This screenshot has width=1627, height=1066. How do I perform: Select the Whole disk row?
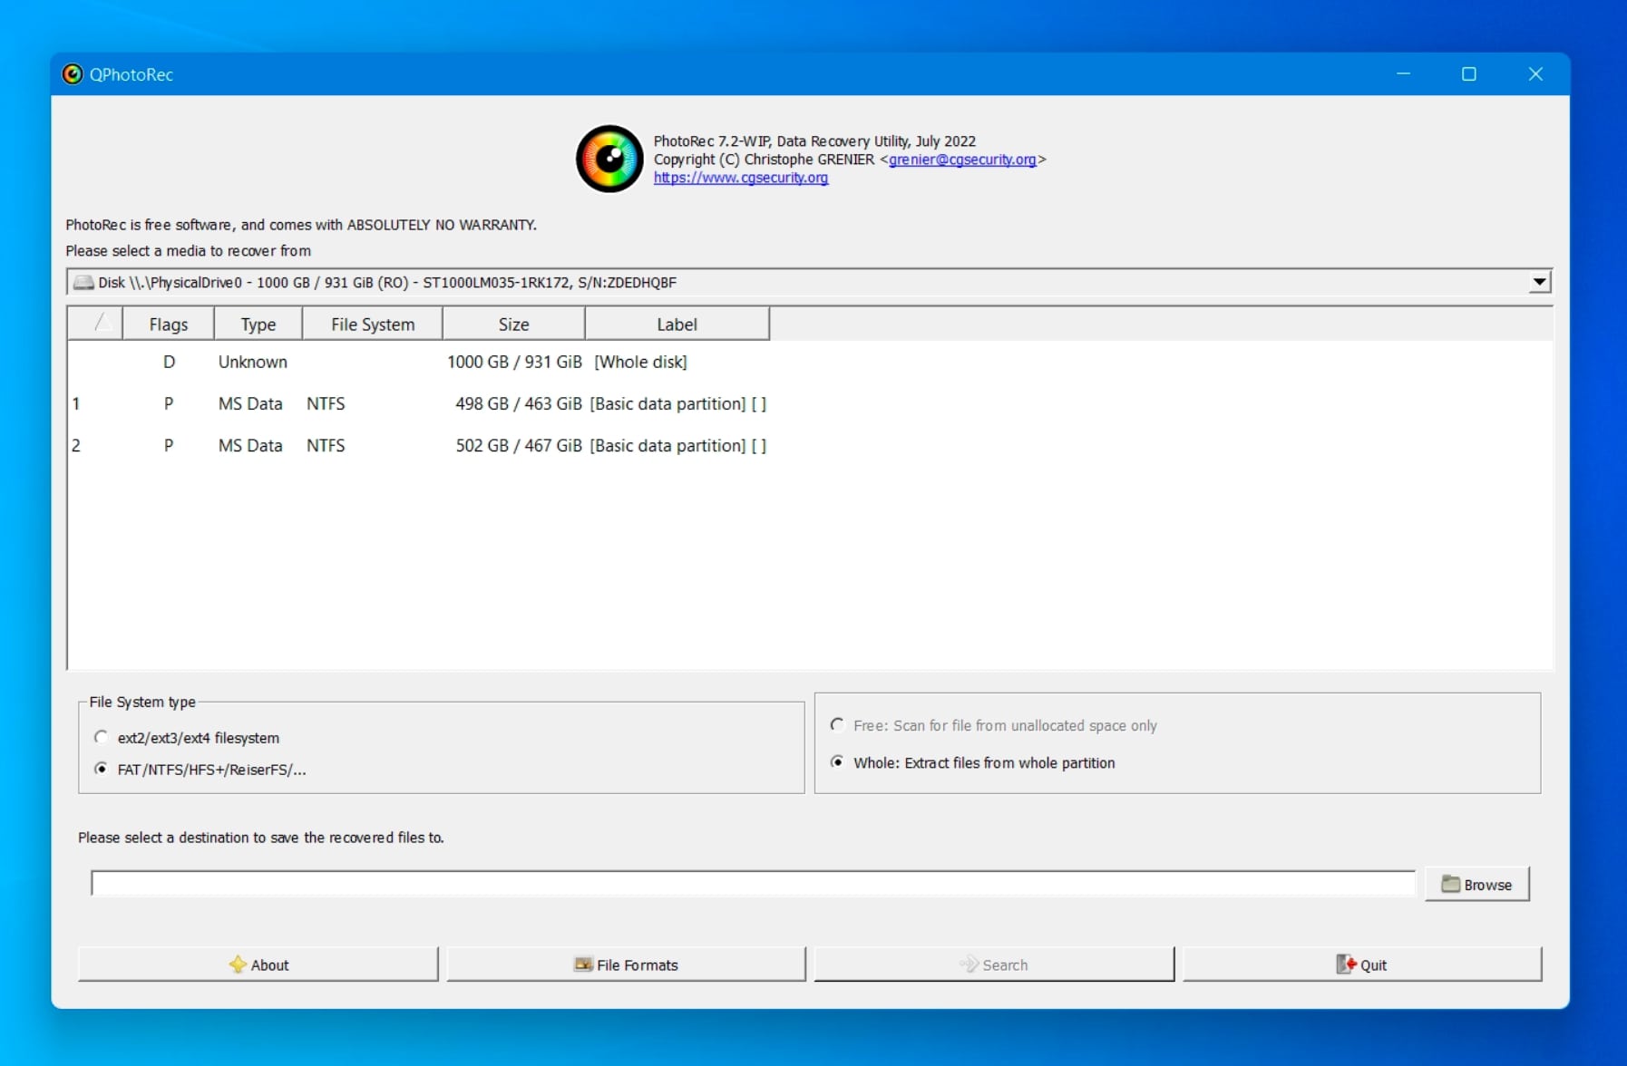point(419,362)
